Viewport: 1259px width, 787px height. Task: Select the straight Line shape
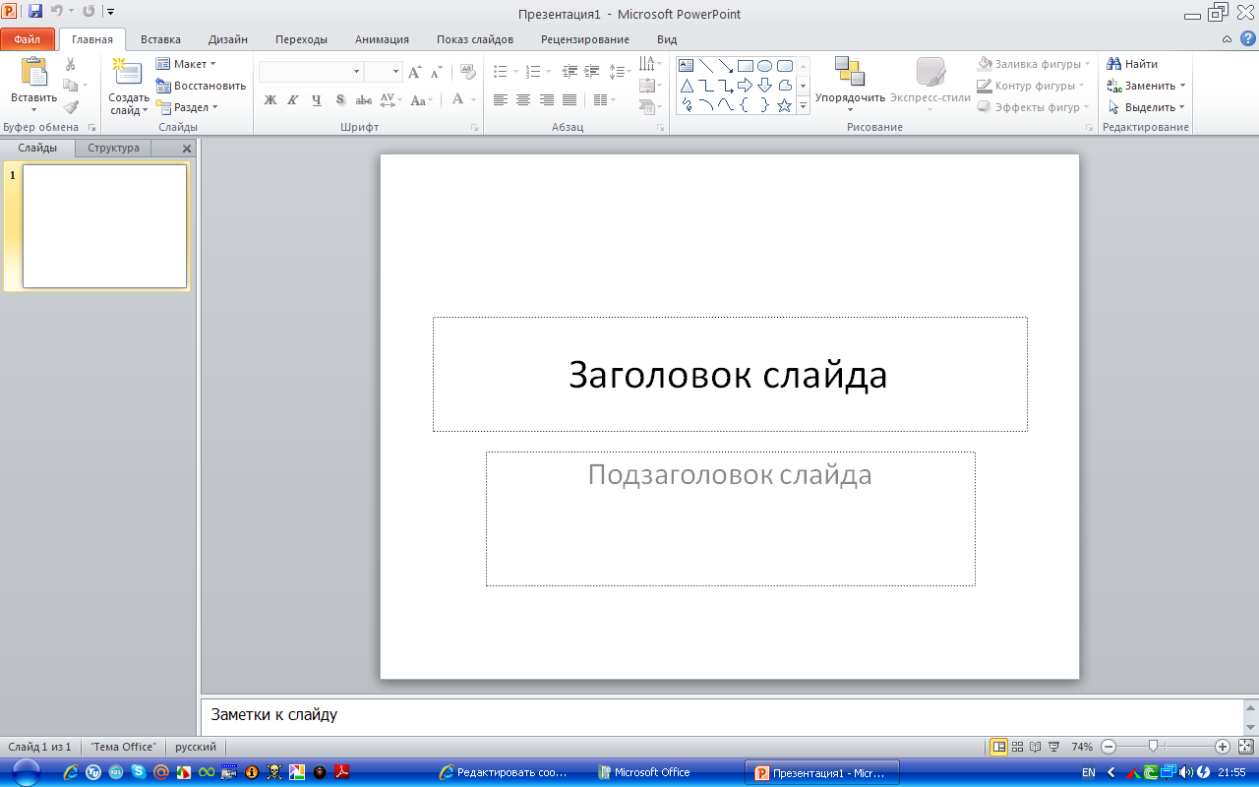(706, 66)
